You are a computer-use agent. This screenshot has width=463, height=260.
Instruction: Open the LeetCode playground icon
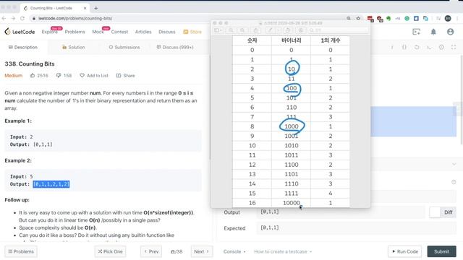(417, 32)
